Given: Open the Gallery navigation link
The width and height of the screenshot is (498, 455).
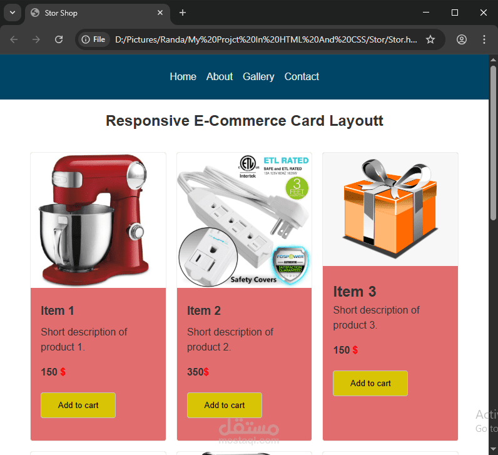Looking at the screenshot, I should point(258,76).
